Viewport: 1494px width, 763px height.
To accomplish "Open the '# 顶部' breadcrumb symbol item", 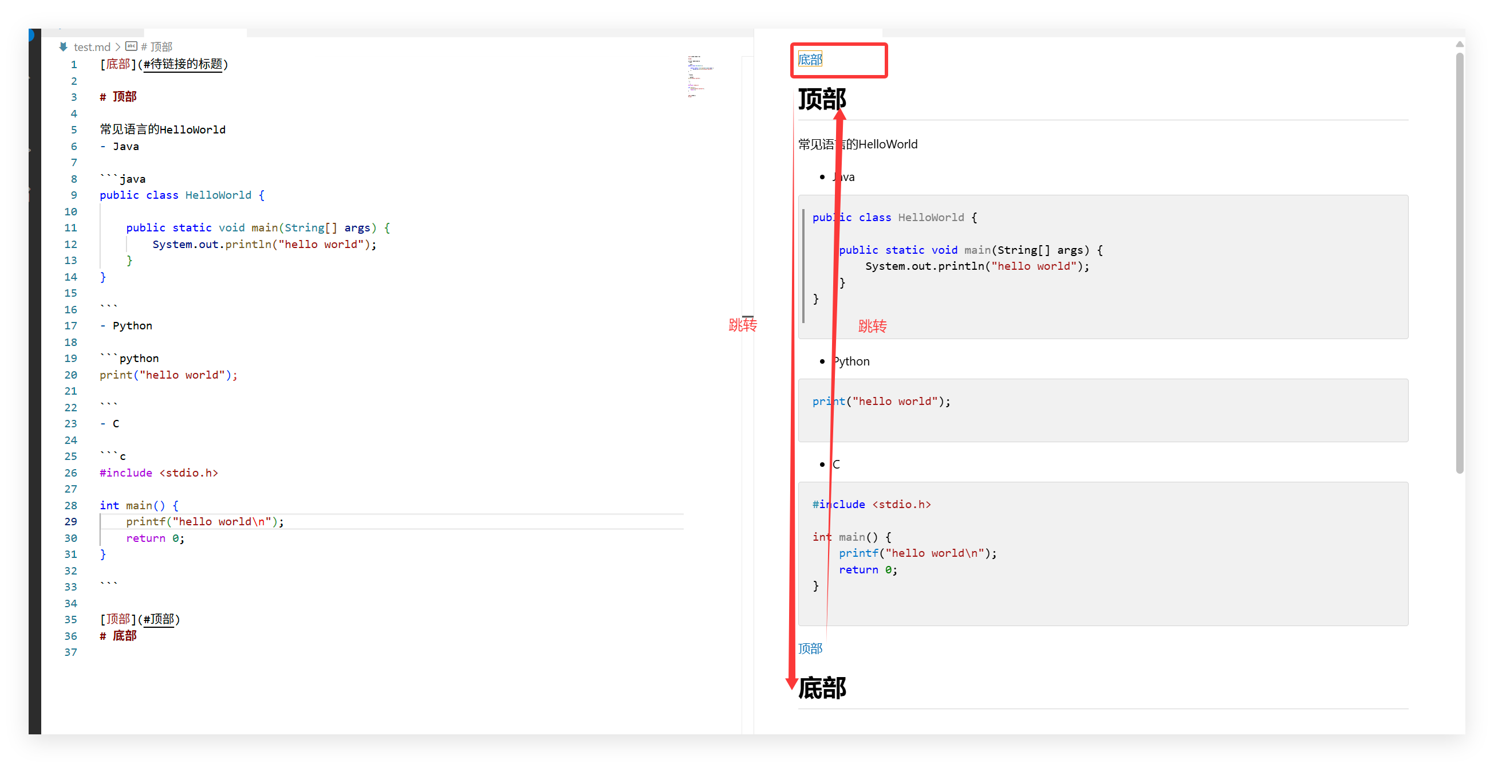I will click(157, 47).
